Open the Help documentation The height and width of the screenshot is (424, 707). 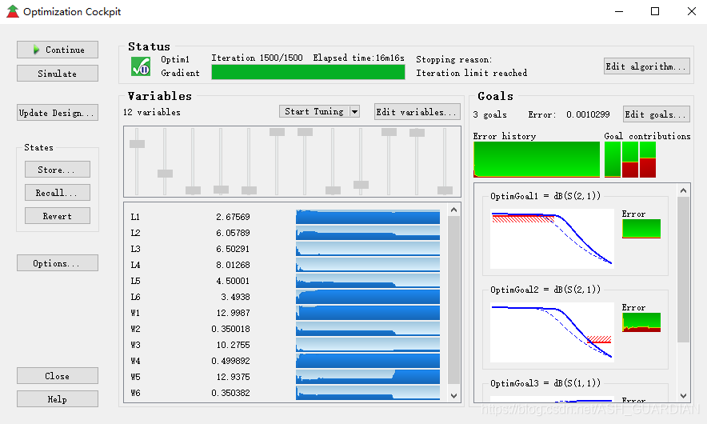58,399
